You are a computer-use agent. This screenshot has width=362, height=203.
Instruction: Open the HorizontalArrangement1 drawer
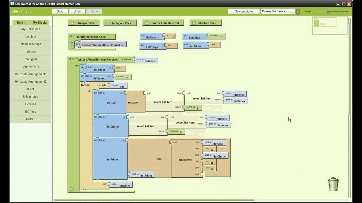pos(31,74)
